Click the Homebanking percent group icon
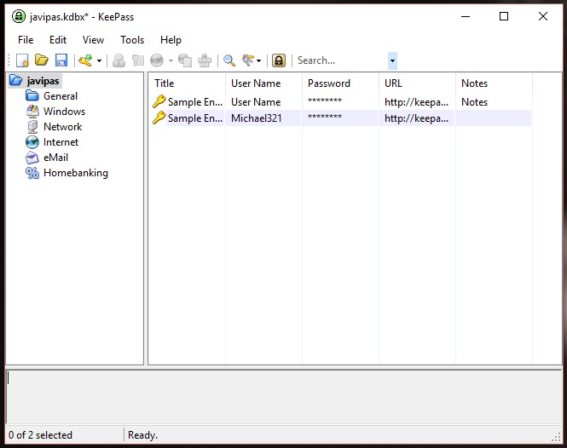This screenshot has height=448, width=567. (32, 173)
